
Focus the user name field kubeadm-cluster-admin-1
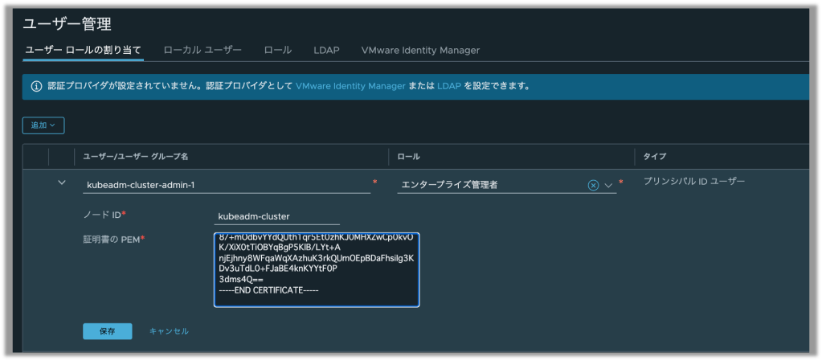[x=227, y=185]
